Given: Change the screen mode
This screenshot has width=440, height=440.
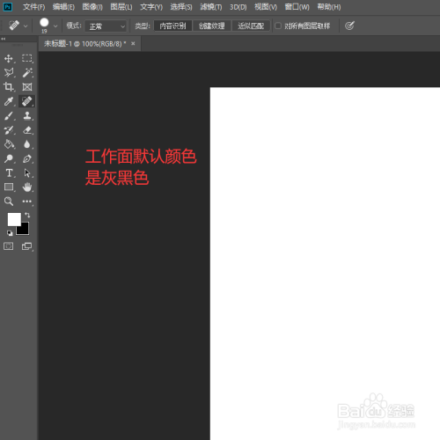Looking at the screenshot, I should (27, 246).
